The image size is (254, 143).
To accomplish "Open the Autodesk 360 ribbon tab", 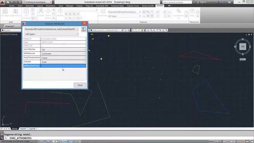I will 102,6.
